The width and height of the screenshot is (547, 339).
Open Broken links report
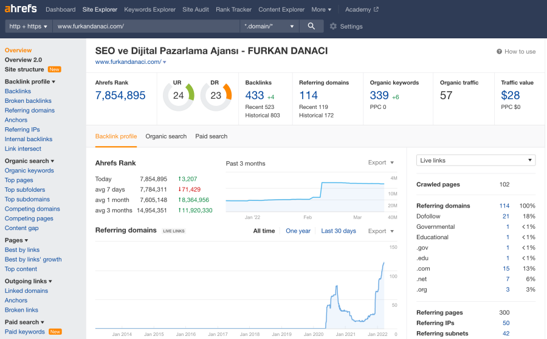pyautogui.click(x=21, y=310)
